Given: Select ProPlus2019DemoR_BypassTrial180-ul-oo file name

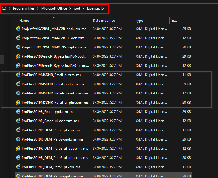Looking at the screenshot, I should coord(55,65).
